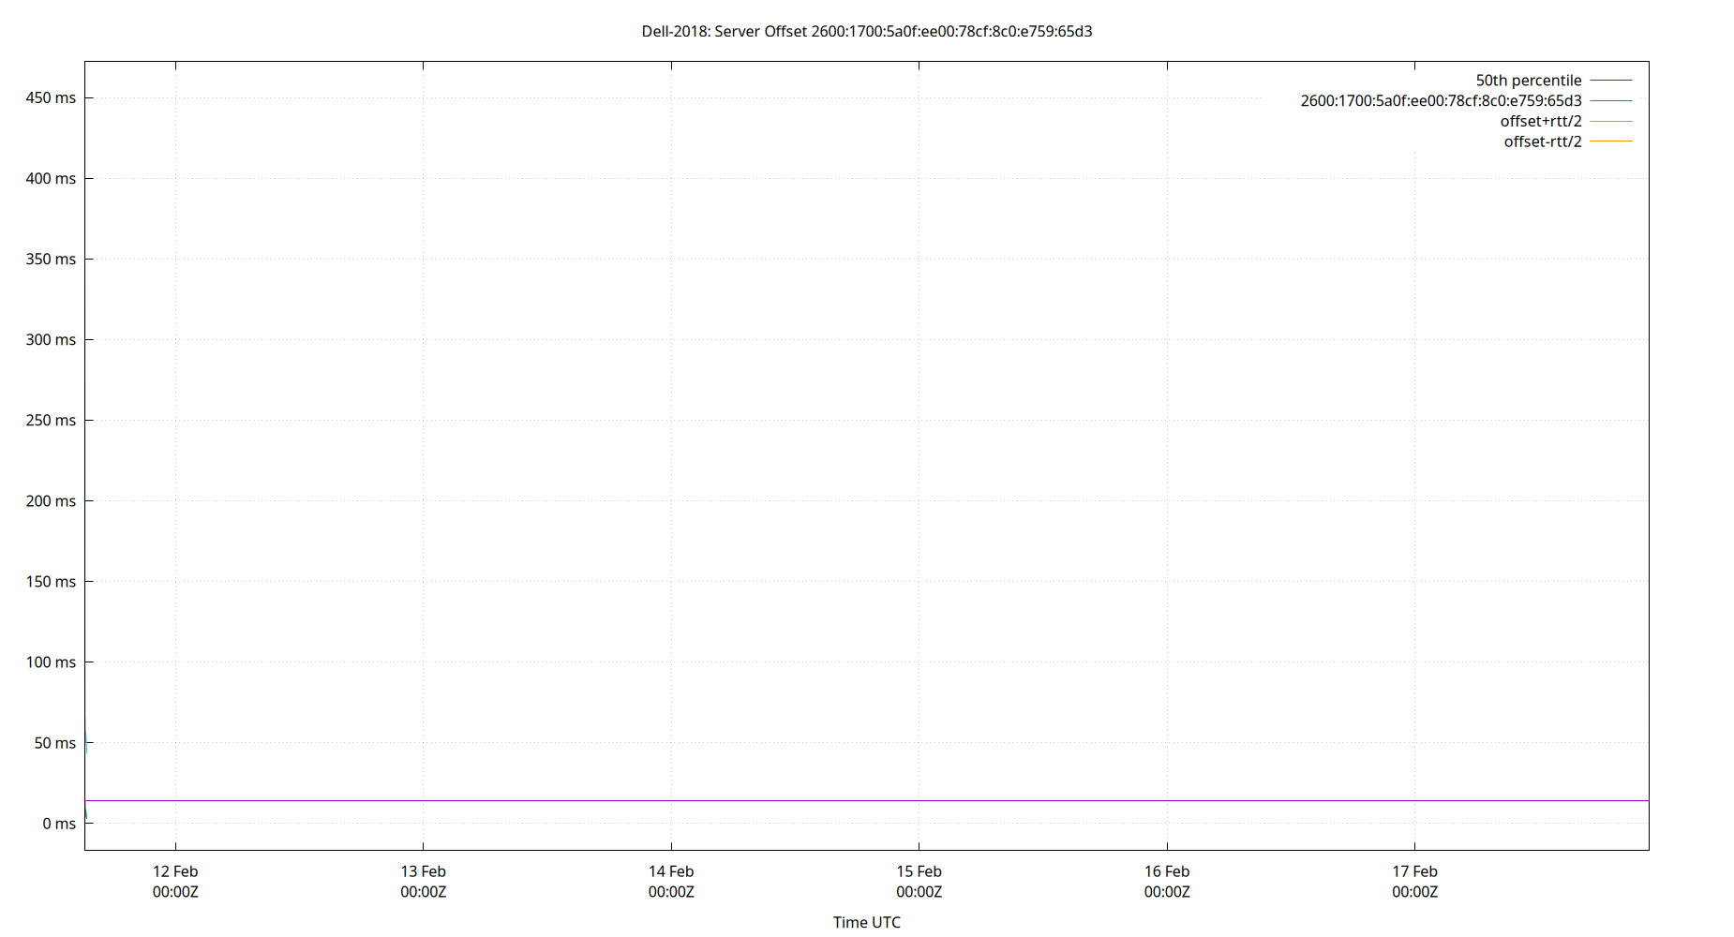Select the "16 Feb 00:00Z" tick label
Image resolution: width=1734 pixels, height=937 pixels.
(1167, 881)
